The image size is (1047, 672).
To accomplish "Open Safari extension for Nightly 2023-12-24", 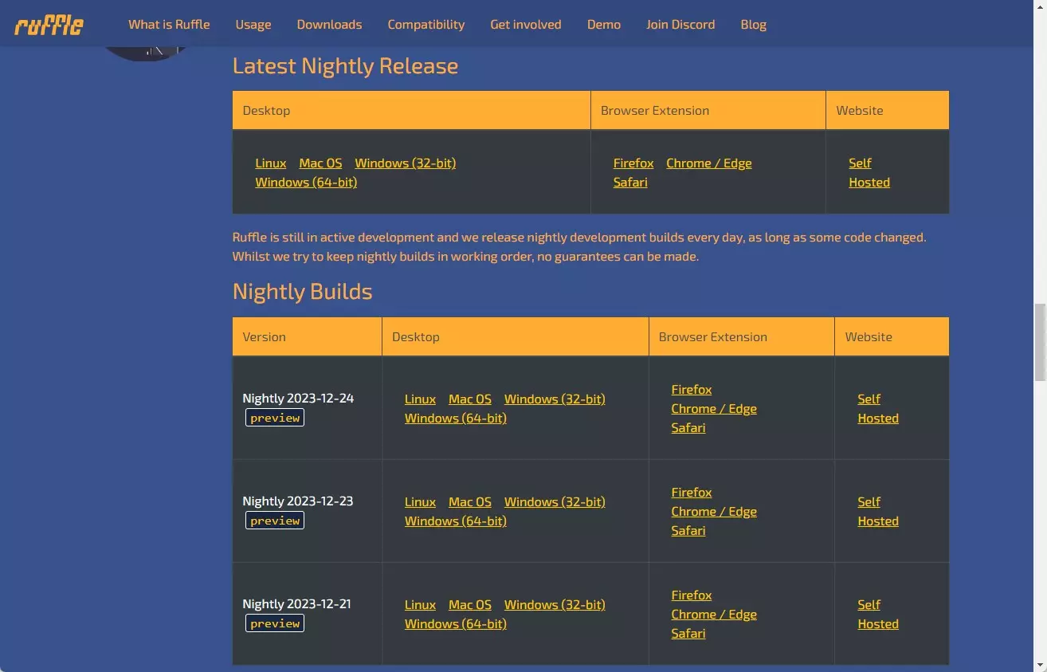I will click(688, 427).
